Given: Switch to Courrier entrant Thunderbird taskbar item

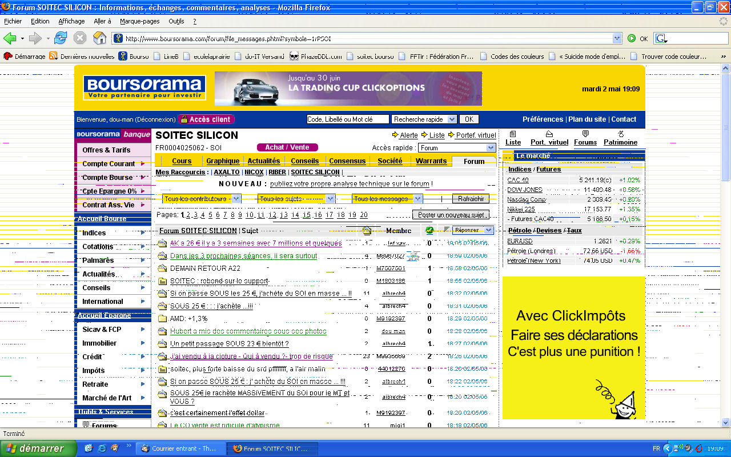Looking at the screenshot, I should tap(180, 448).
